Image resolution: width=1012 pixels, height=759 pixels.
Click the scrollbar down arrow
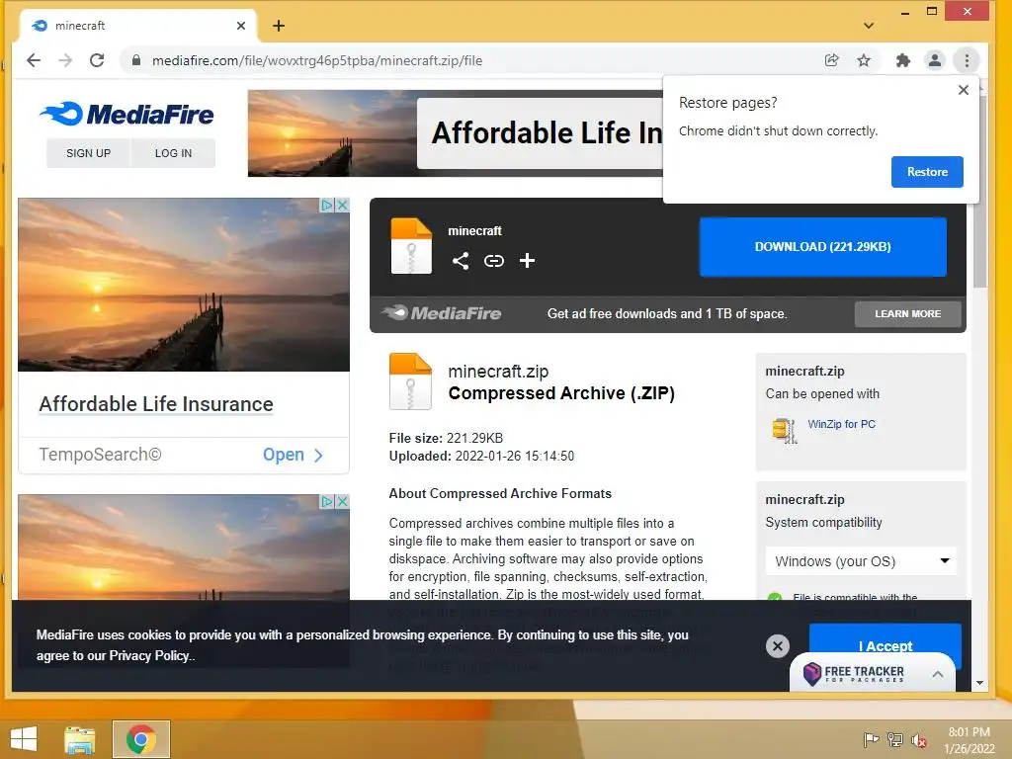tap(979, 683)
